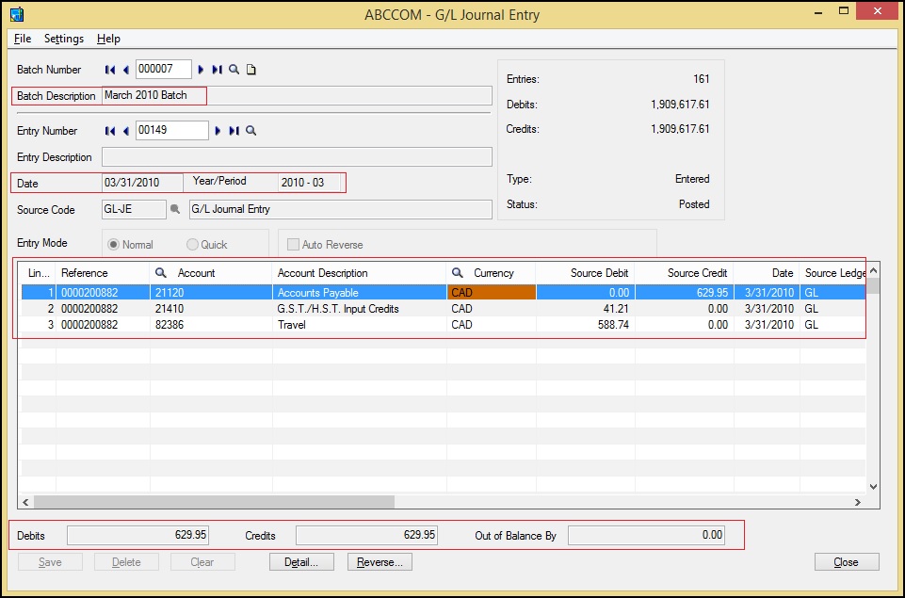905x598 pixels.
Task: Close the journal entry window
Action: tap(847, 562)
